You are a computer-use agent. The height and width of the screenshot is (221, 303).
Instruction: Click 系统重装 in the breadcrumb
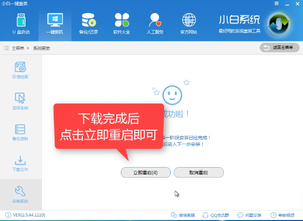tap(41, 48)
